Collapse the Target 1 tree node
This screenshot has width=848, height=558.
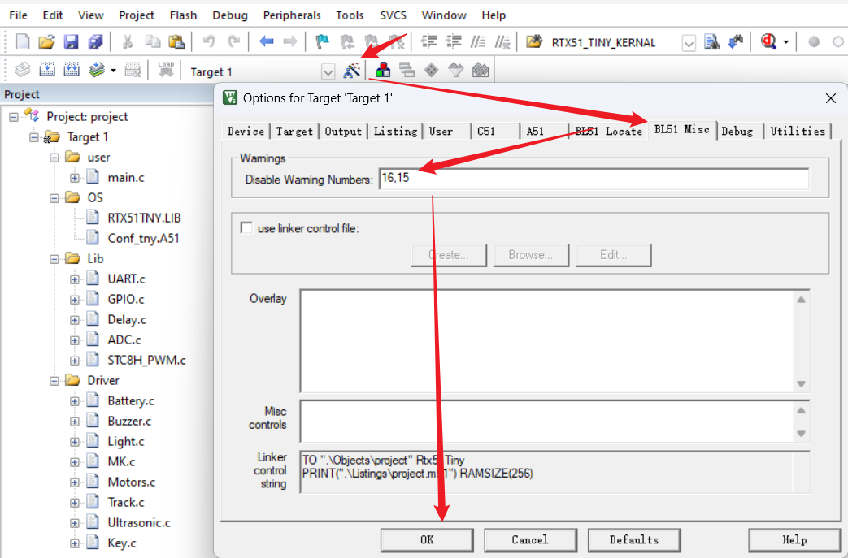click(33, 137)
